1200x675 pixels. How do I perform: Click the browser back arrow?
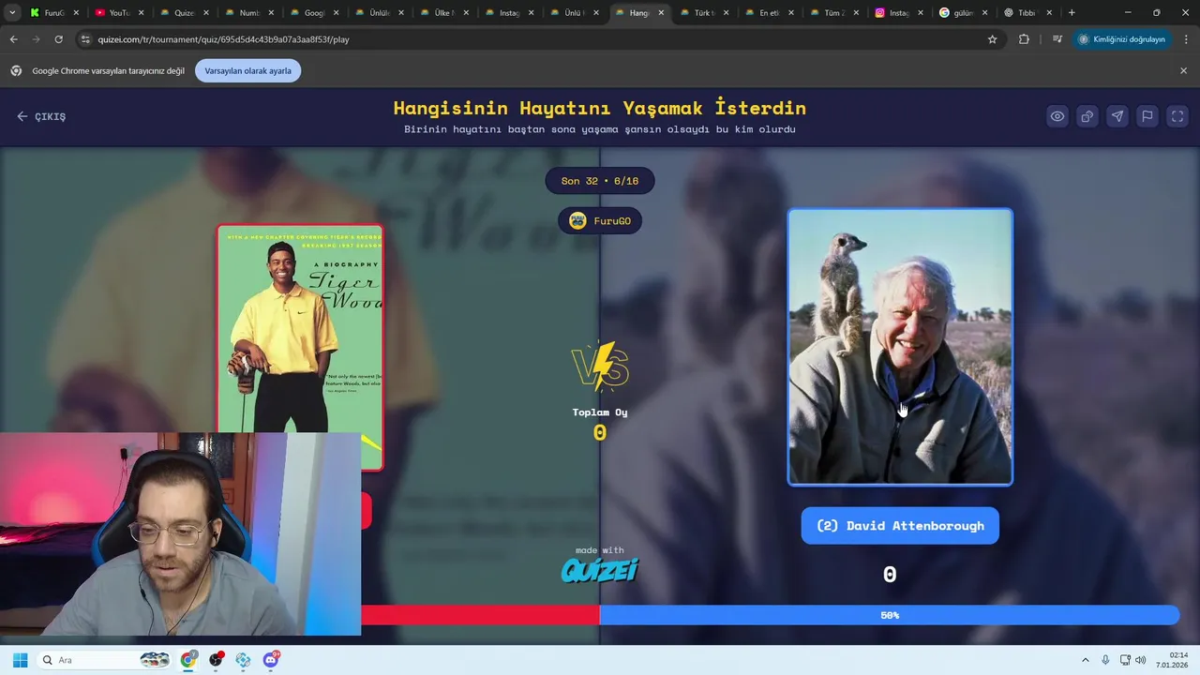pos(13,39)
